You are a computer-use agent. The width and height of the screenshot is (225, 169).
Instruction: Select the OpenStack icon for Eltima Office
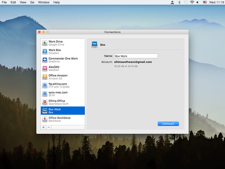(45, 102)
